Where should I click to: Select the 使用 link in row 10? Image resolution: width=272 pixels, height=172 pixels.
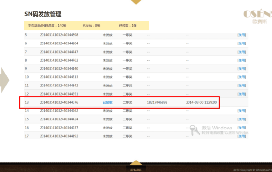point(241,77)
